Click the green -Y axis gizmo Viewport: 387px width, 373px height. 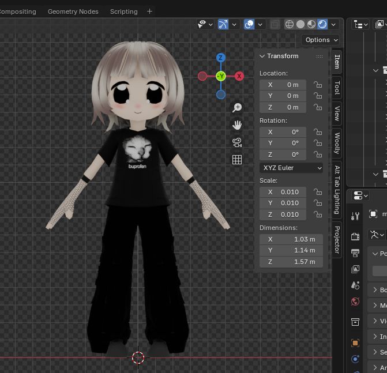coord(221,76)
